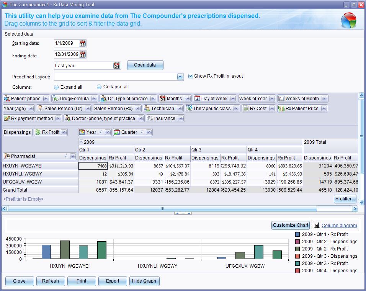Open Patient-phone filter dropdown arrow
366x291 pixels.
point(46,99)
